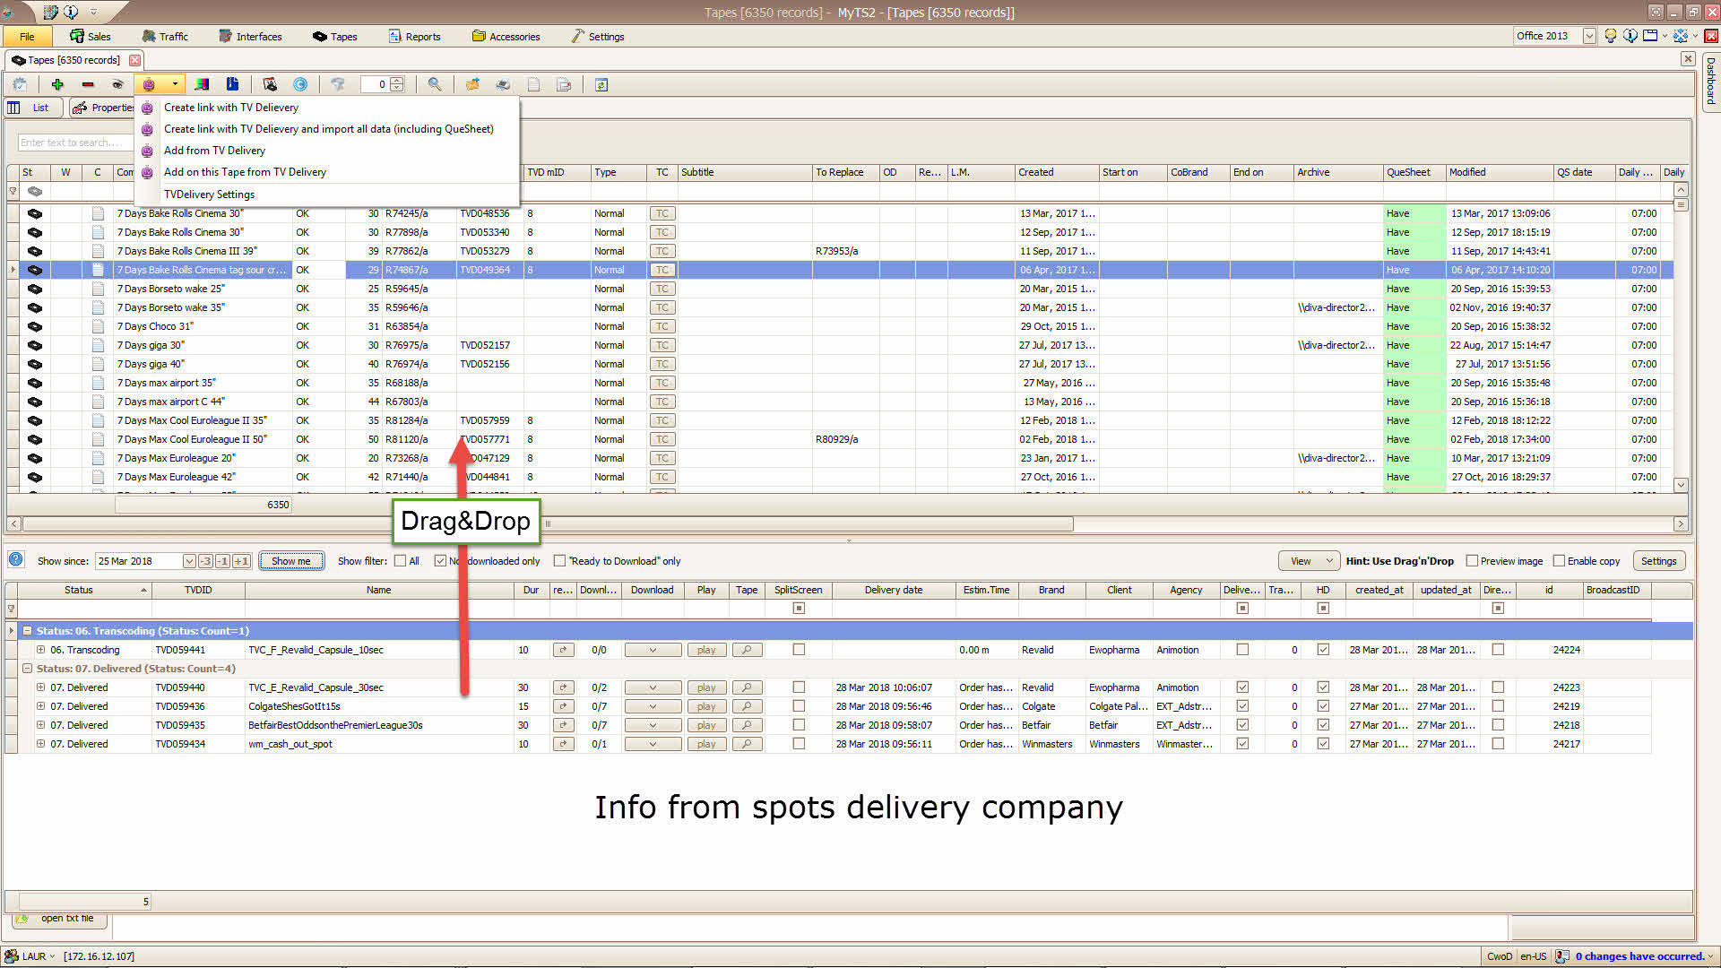The image size is (1721, 968).
Task: Click the magnifier search icon in toolbar
Action: (435, 84)
